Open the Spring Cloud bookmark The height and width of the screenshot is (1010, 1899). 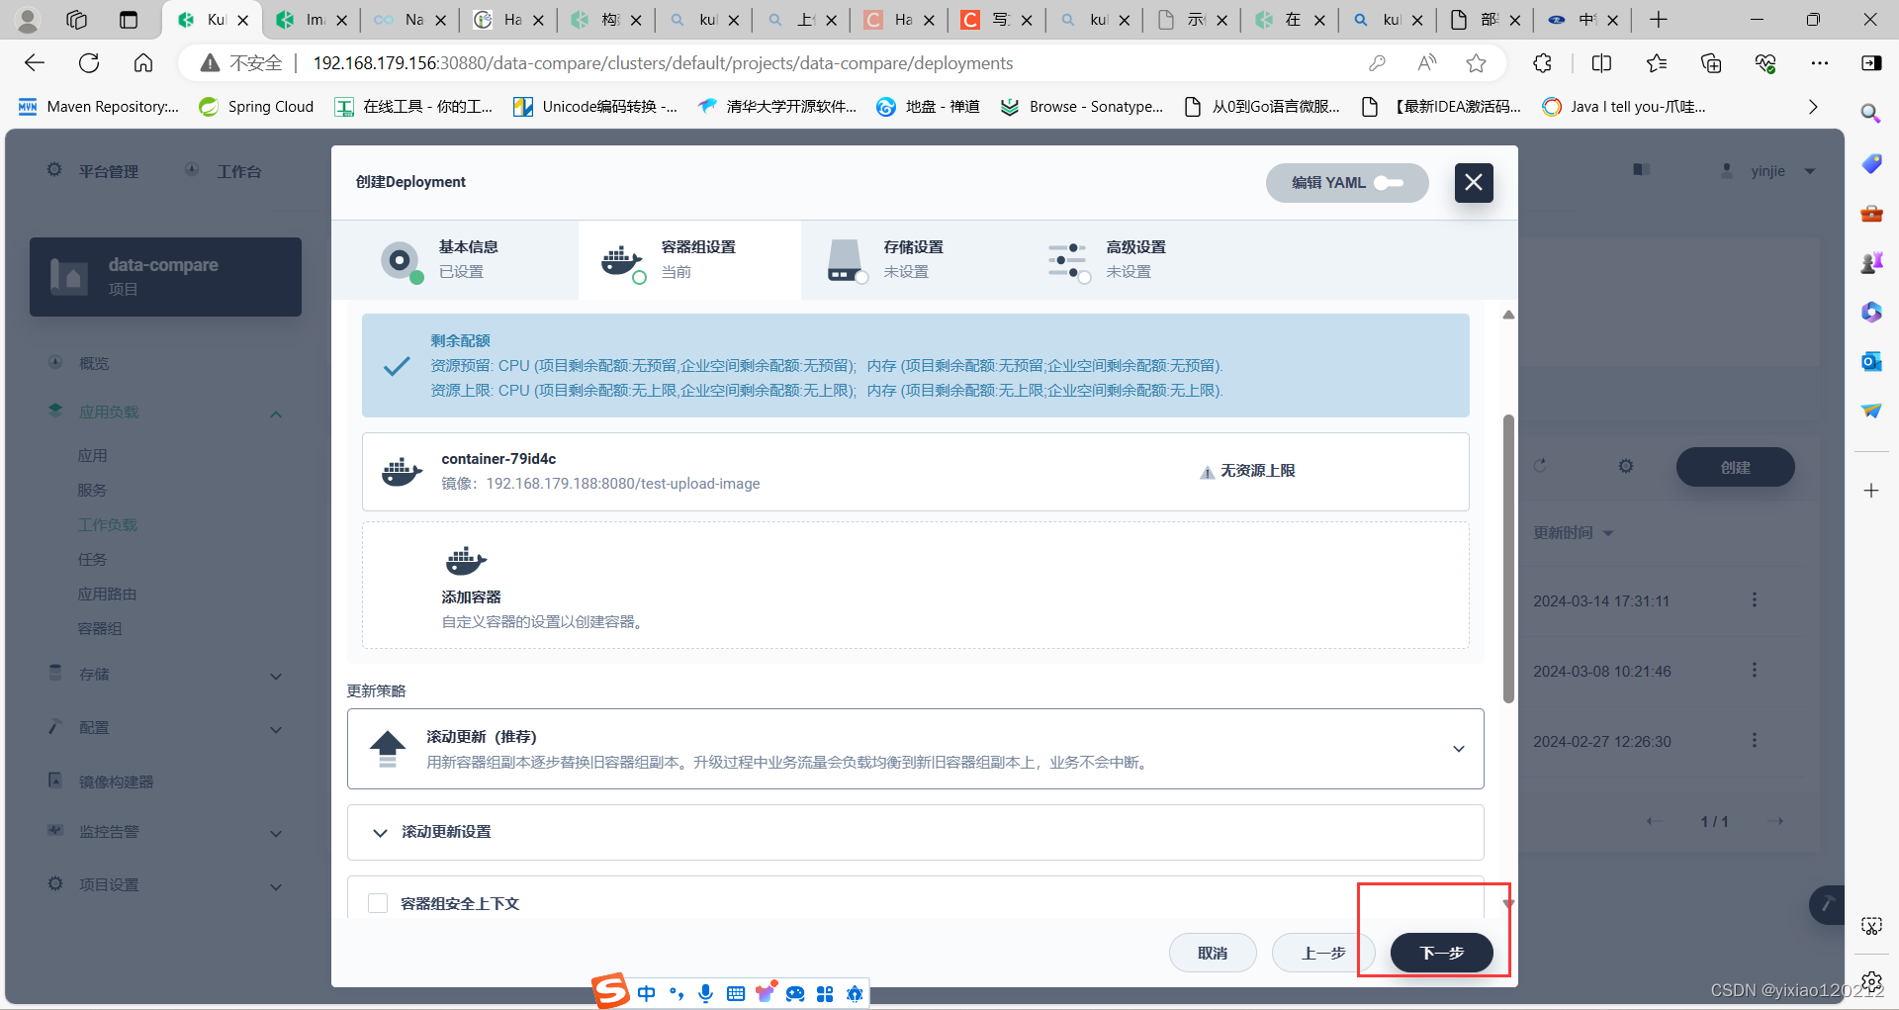coord(256,107)
